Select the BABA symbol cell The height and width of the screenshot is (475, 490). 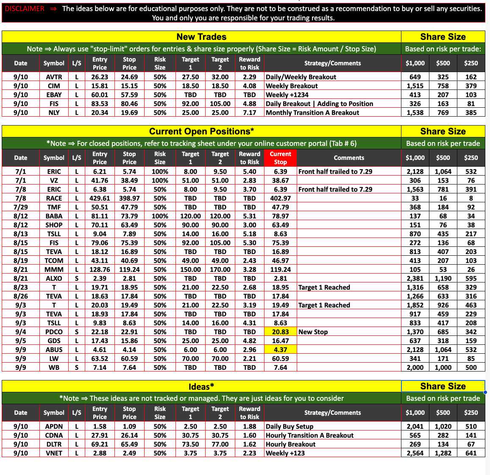[54, 216]
